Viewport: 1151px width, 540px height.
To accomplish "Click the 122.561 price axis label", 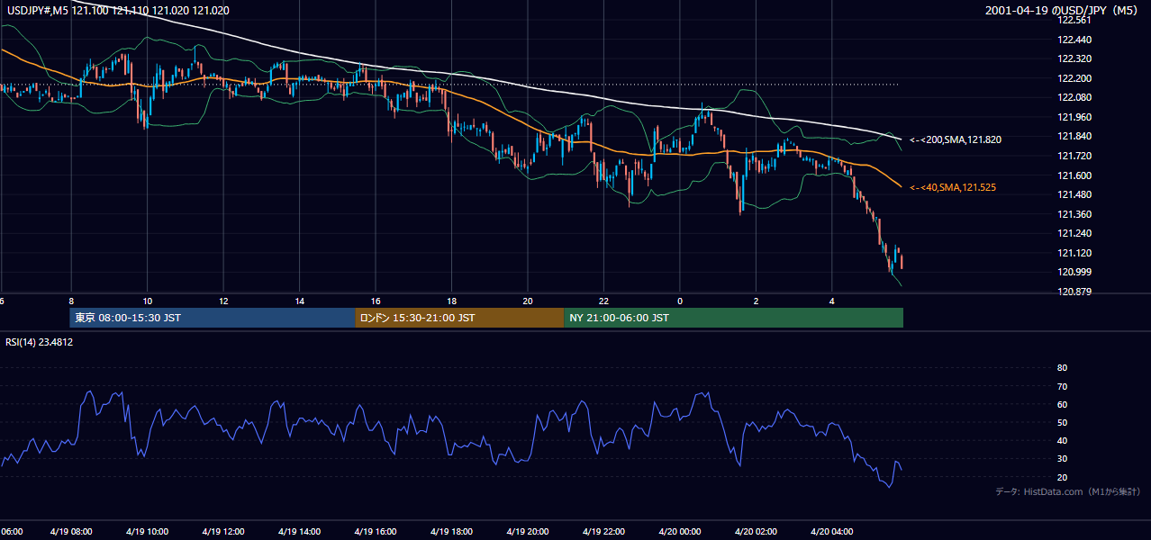I will tap(1076, 20).
